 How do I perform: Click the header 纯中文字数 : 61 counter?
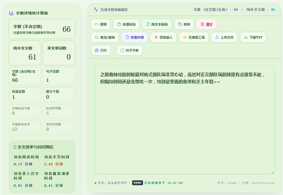coord(261,10)
